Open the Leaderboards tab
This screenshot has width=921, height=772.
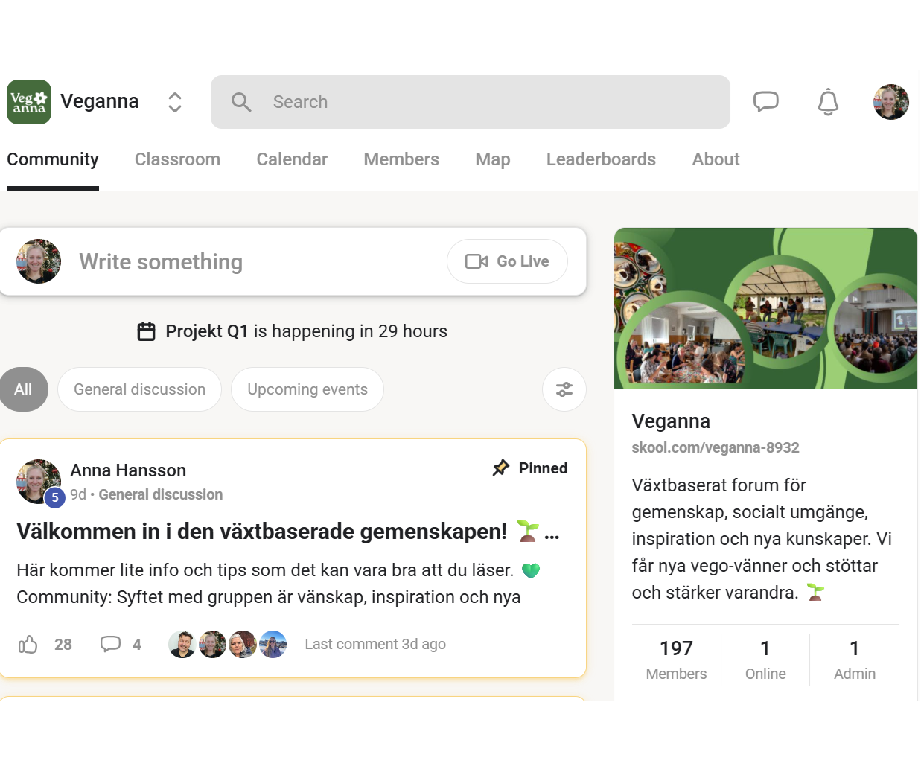[x=601, y=159]
